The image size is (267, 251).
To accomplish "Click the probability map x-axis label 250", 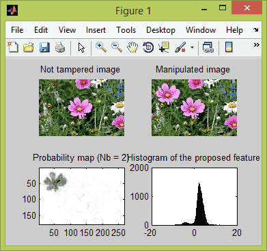I will [x=117, y=233].
